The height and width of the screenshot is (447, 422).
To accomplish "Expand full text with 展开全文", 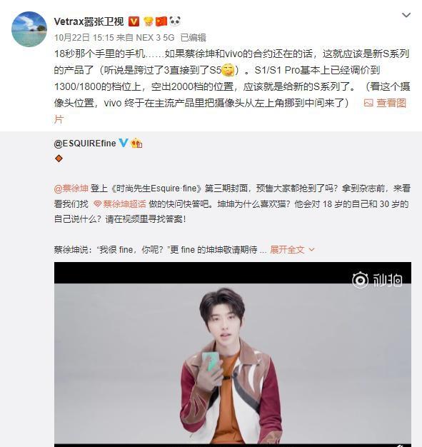I will click(288, 250).
